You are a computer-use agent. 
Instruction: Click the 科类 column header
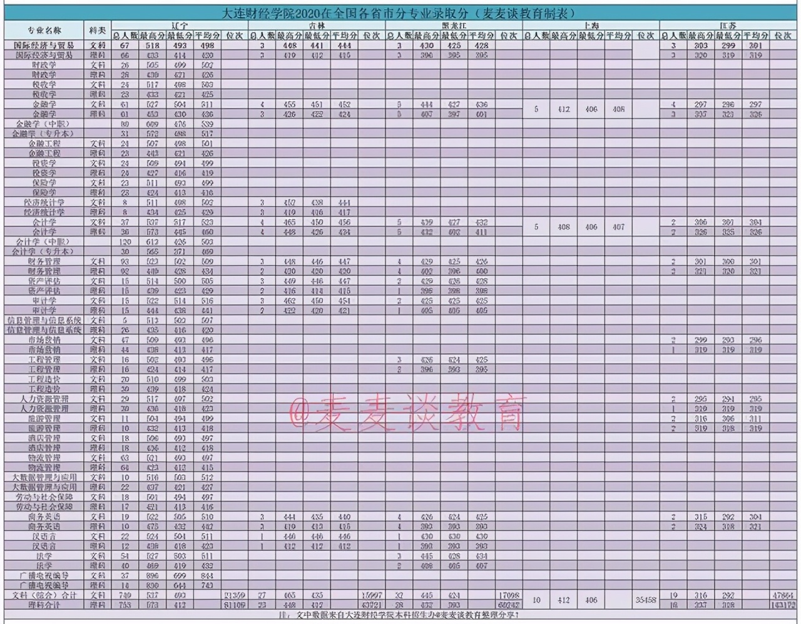[x=98, y=31]
